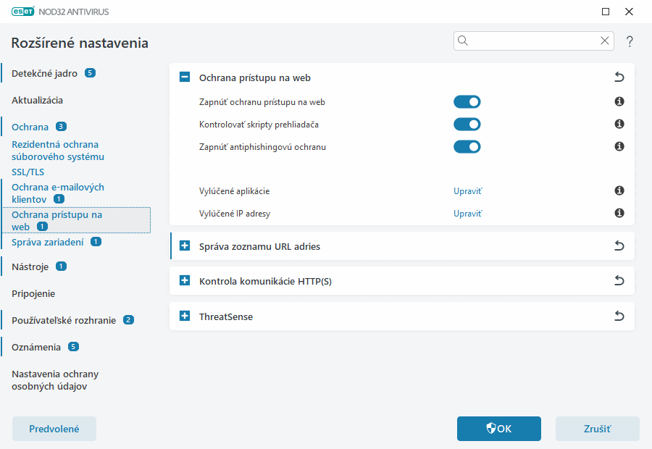Image resolution: width=652 pixels, height=449 pixels.
Task: Expand the ThreatSense settings section
Action: pos(184,316)
